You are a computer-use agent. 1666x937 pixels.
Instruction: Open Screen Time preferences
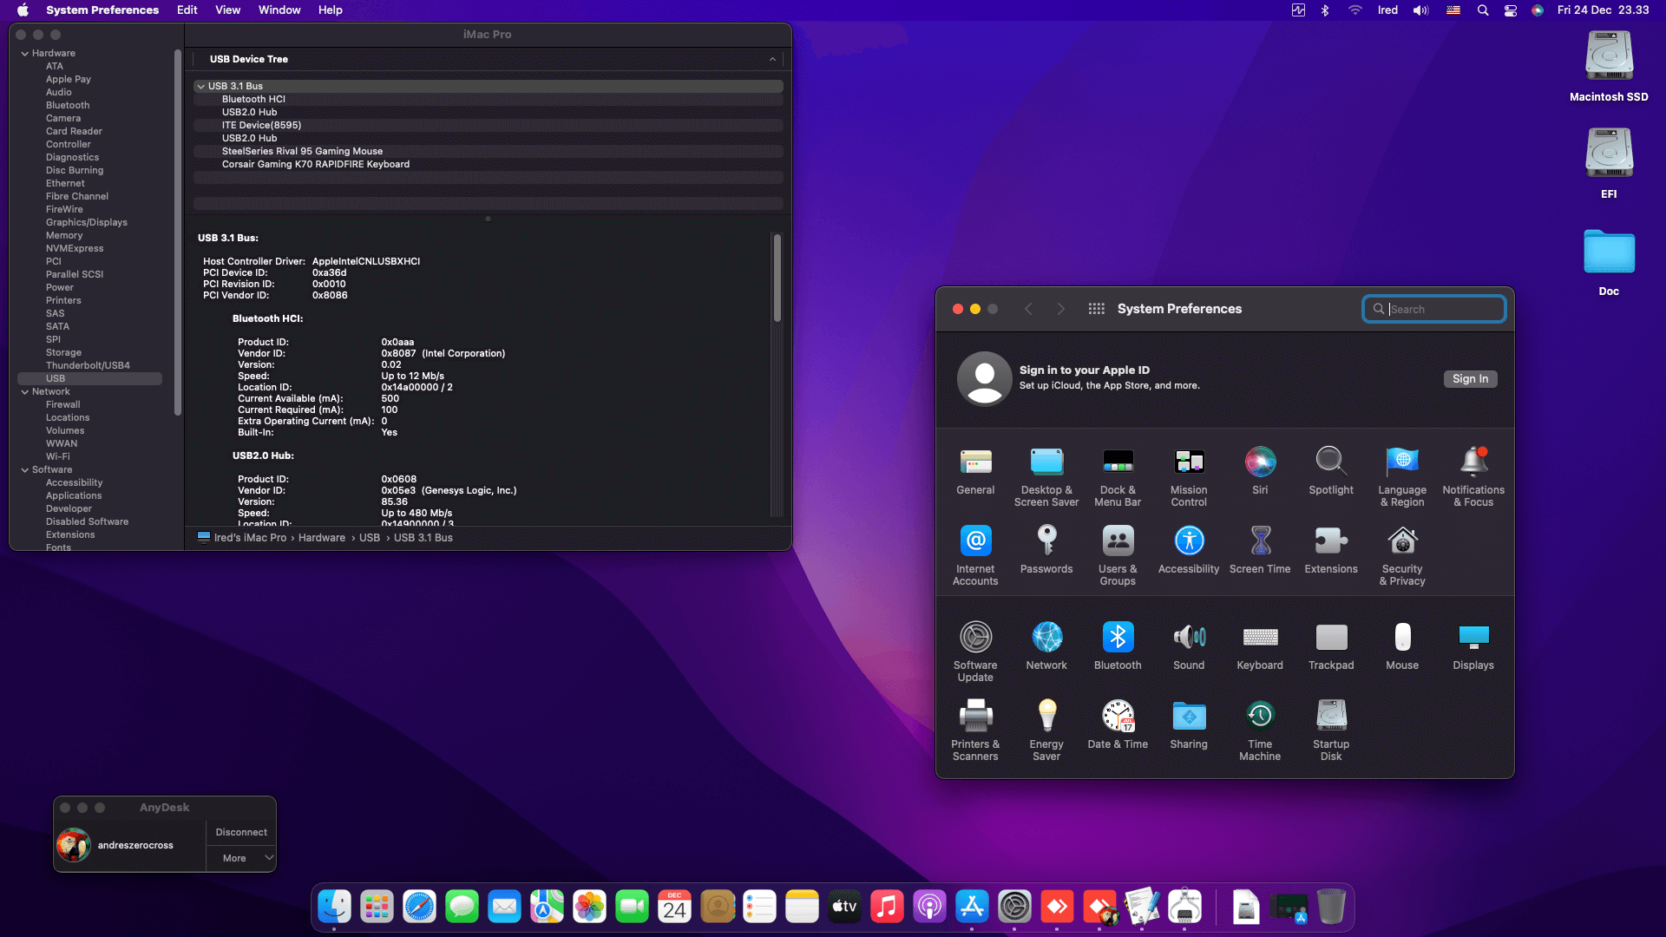pos(1260,550)
